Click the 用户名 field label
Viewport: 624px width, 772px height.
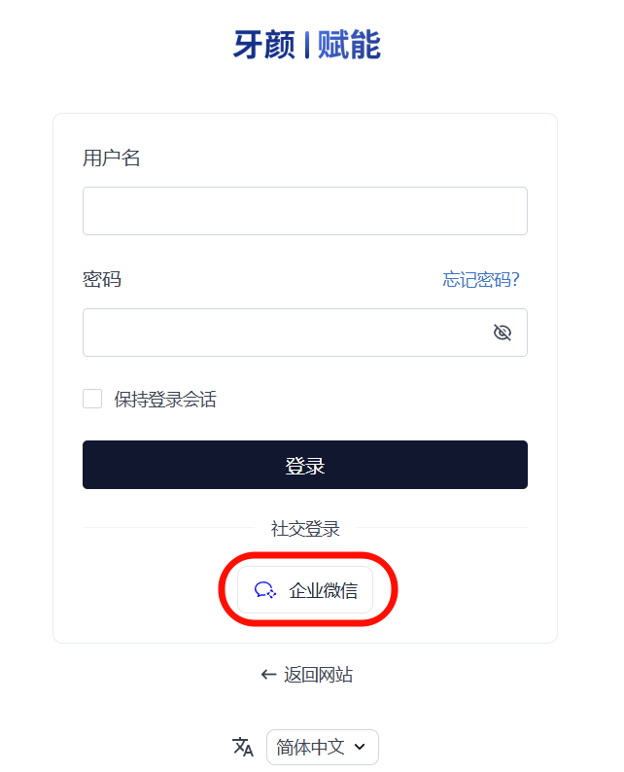coord(112,158)
